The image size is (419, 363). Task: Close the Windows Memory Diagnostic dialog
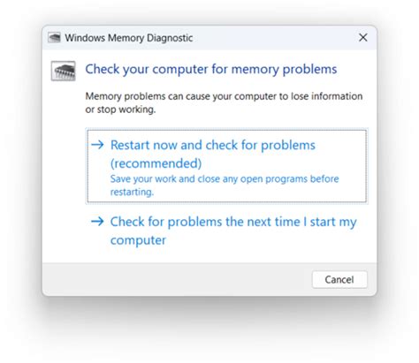click(x=363, y=37)
